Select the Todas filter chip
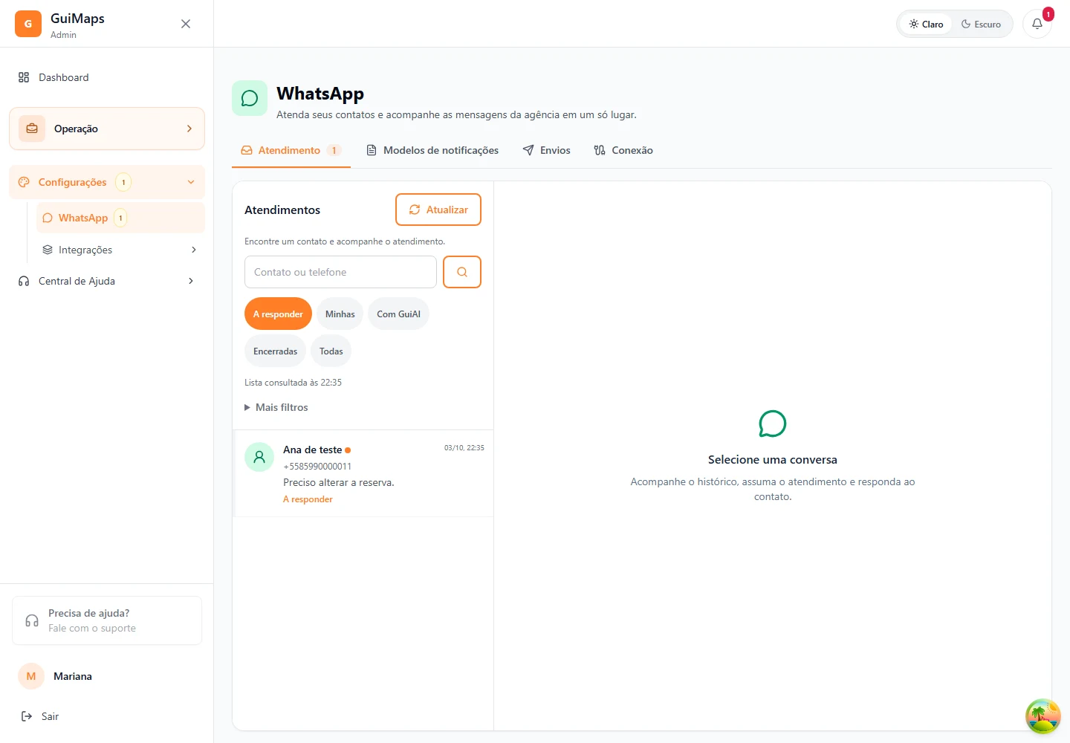Screen dimensions: 1070x743 [x=331, y=351]
